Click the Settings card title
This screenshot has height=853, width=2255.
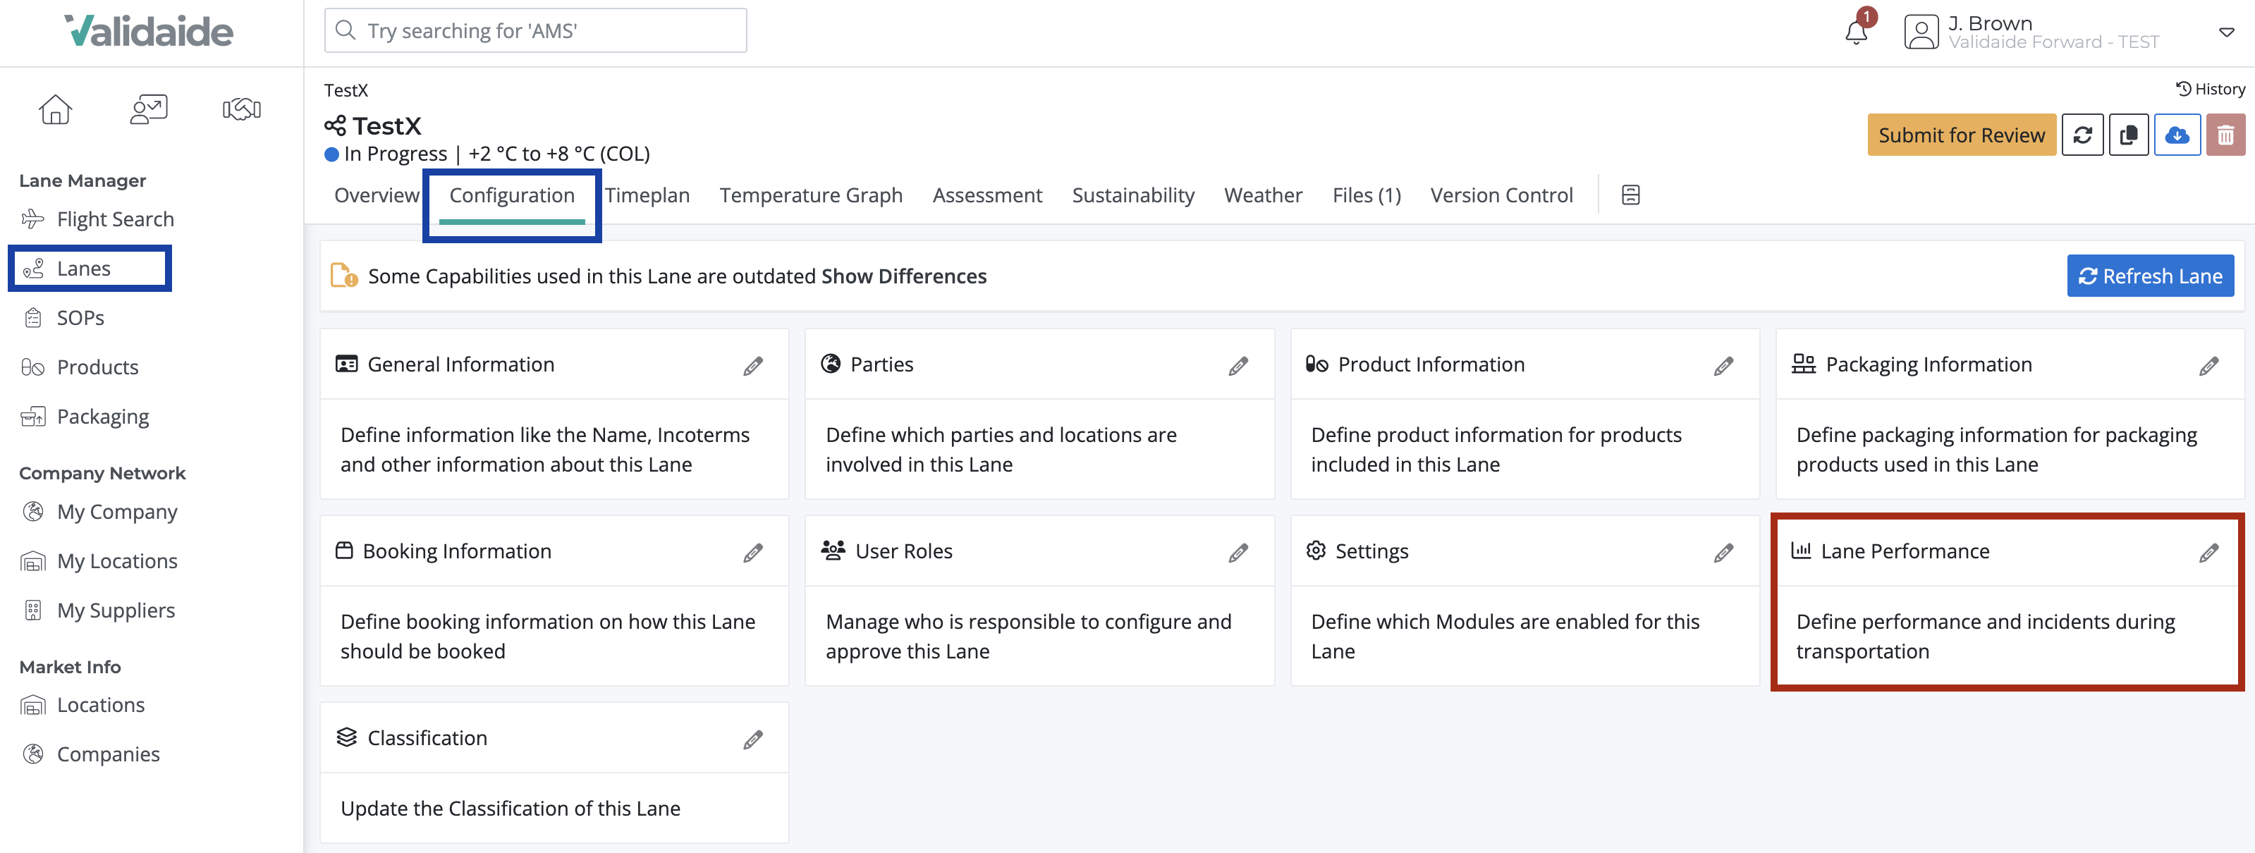(x=1371, y=551)
